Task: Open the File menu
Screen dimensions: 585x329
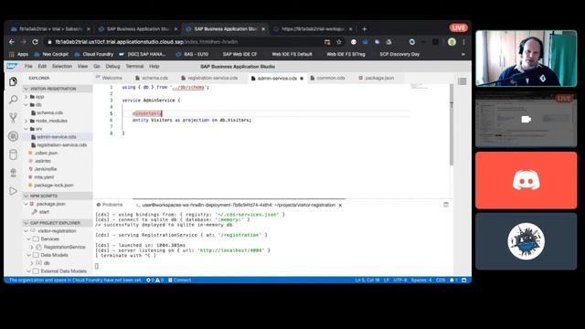Action: 28,66
